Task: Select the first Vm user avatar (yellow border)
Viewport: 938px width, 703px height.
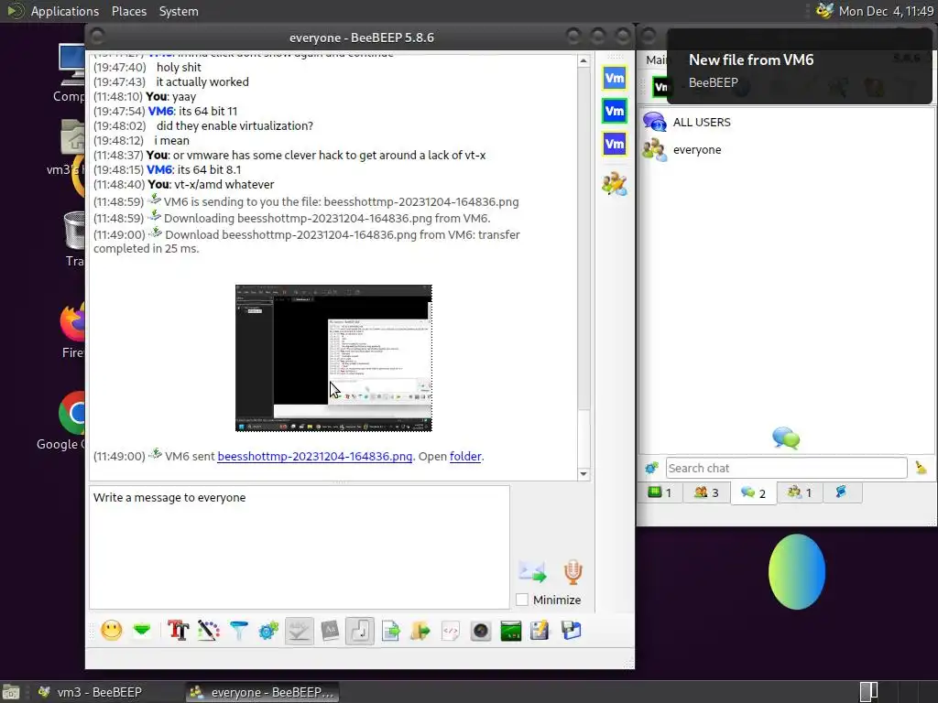Action: pyautogui.click(x=615, y=78)
